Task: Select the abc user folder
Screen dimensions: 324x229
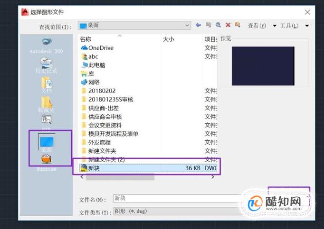Action: point(89,56)
